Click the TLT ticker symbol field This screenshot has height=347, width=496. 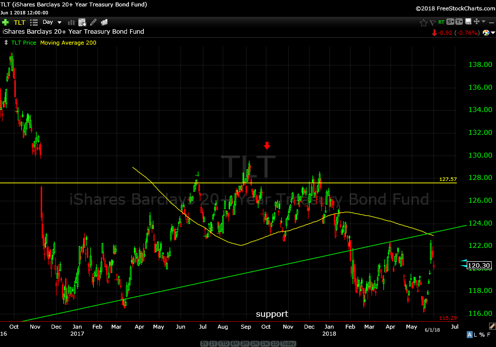coord(19,22)
